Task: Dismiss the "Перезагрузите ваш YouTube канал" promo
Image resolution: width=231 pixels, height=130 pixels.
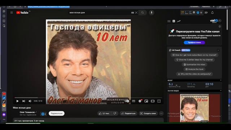Action: [220, 26]
